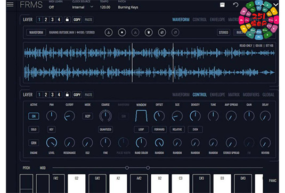This screenshot has height=193, width=285.
Task: Open lower panel ENVELOPE tab
Action: (217, 95)
